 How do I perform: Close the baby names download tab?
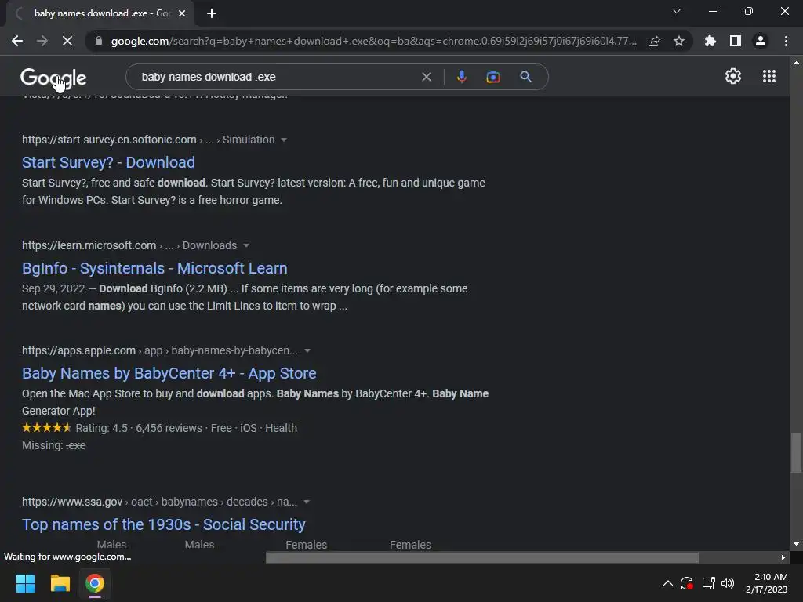pos(182,13)
